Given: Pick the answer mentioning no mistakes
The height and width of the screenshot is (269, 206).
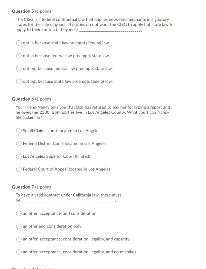Looking at the screenshot, I should pyautogui.click(x=18, y=252).
